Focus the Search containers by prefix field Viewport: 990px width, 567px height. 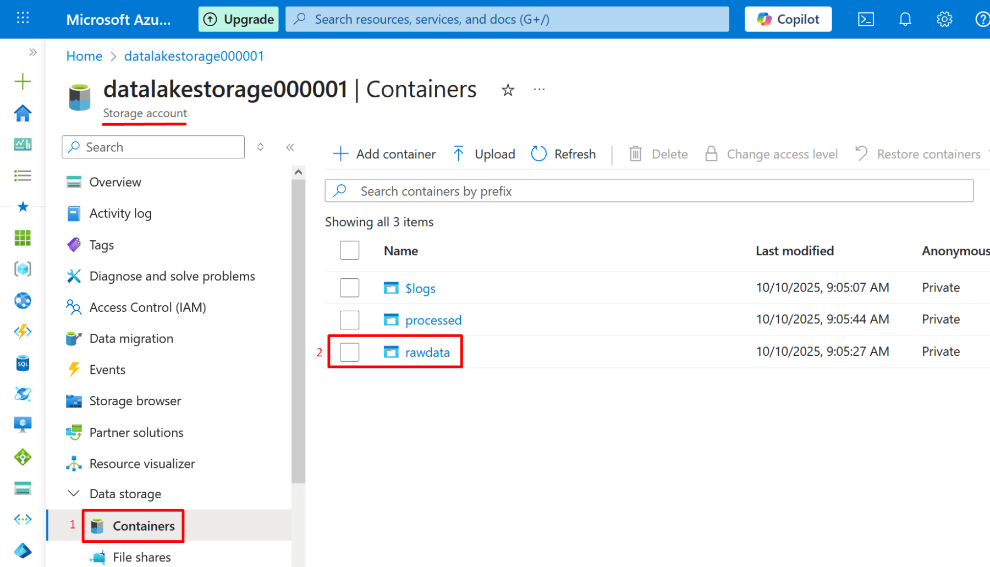pyautogui.click(x=649, y=191)
